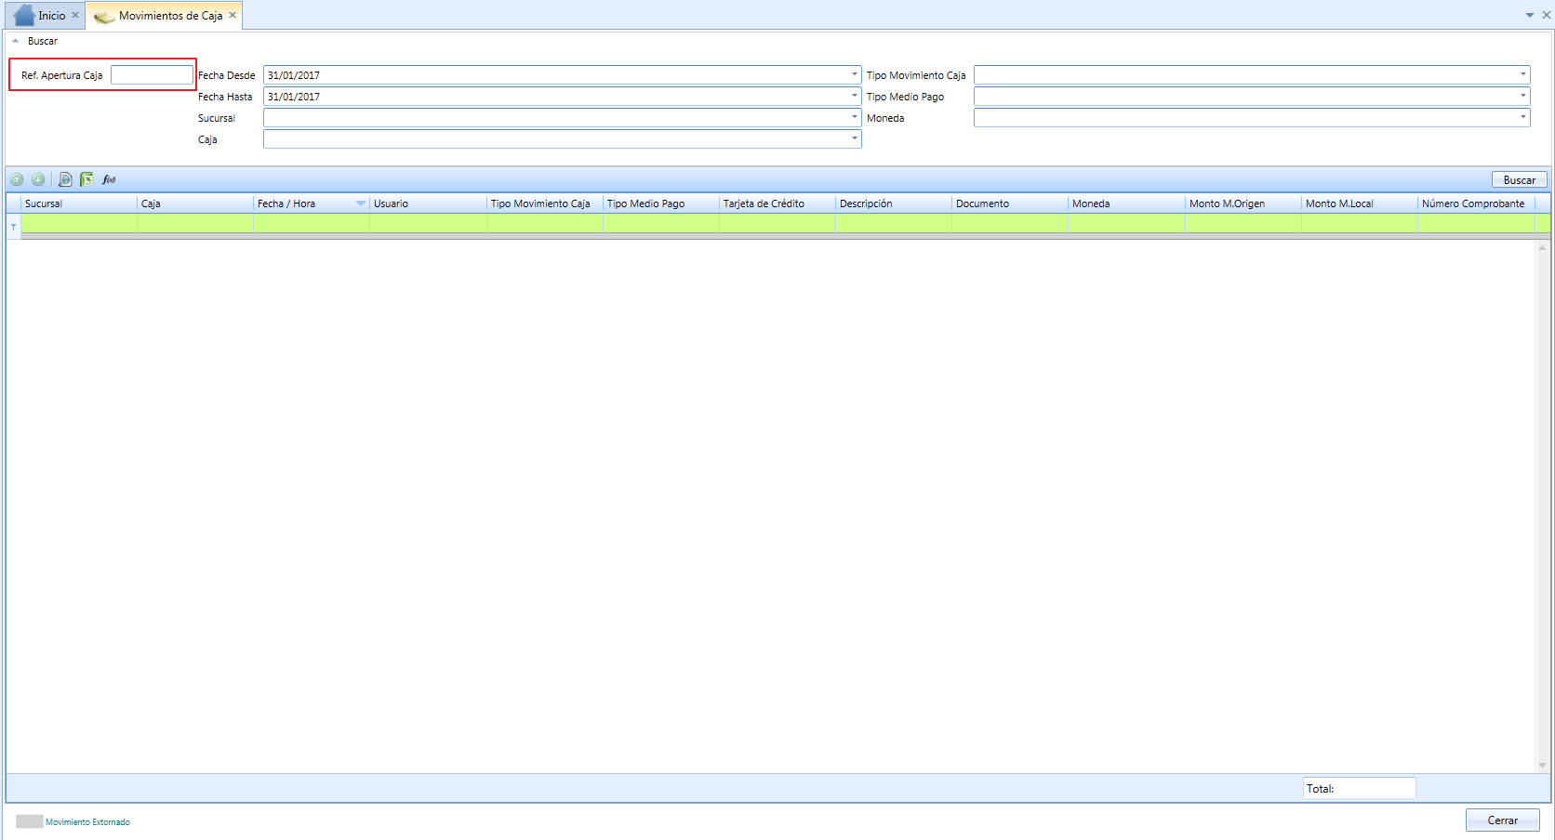This screenshot has height=840, width=1555.
Task: Open the Tipo Medio Pago dropdown
Action: [x=1523, y=96]
